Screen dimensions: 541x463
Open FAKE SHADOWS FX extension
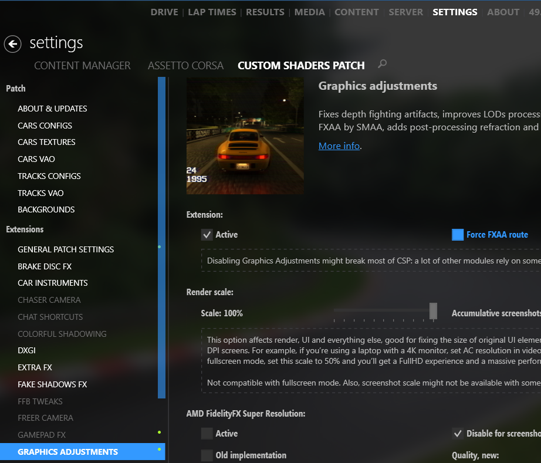pos(52,384)
